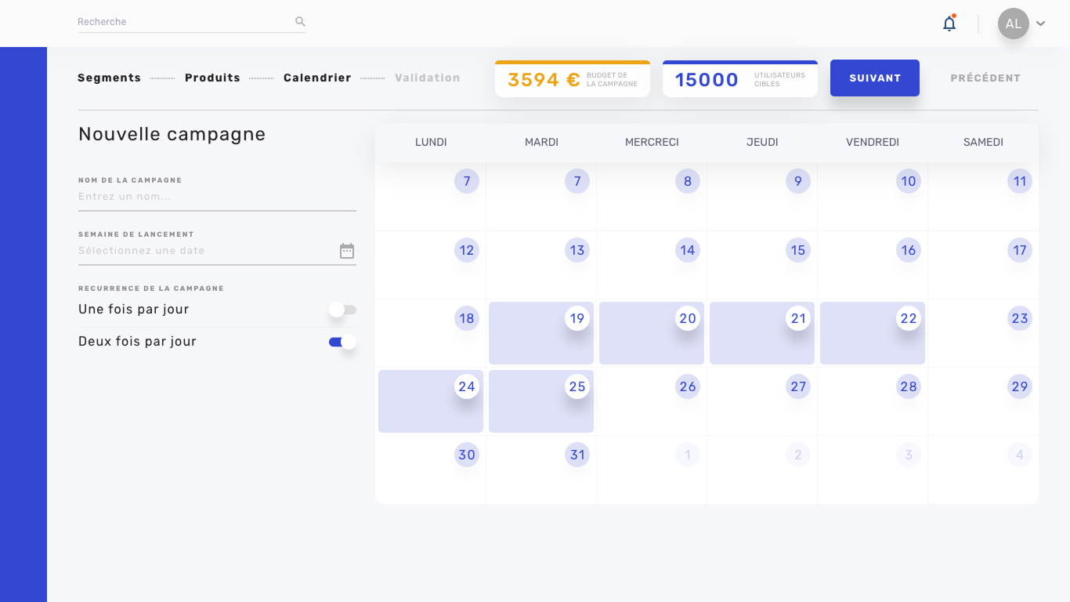This screenshot has height=602, width=1070.
Task: Go to the Segments step
Action: coord(110,78)
